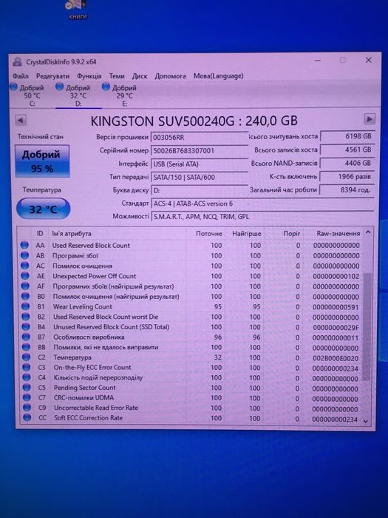The width and height of the screenshot is (388, 518).
Task: Click the attribute list scrollbar up arrow
Action: (x=368, y=232)
